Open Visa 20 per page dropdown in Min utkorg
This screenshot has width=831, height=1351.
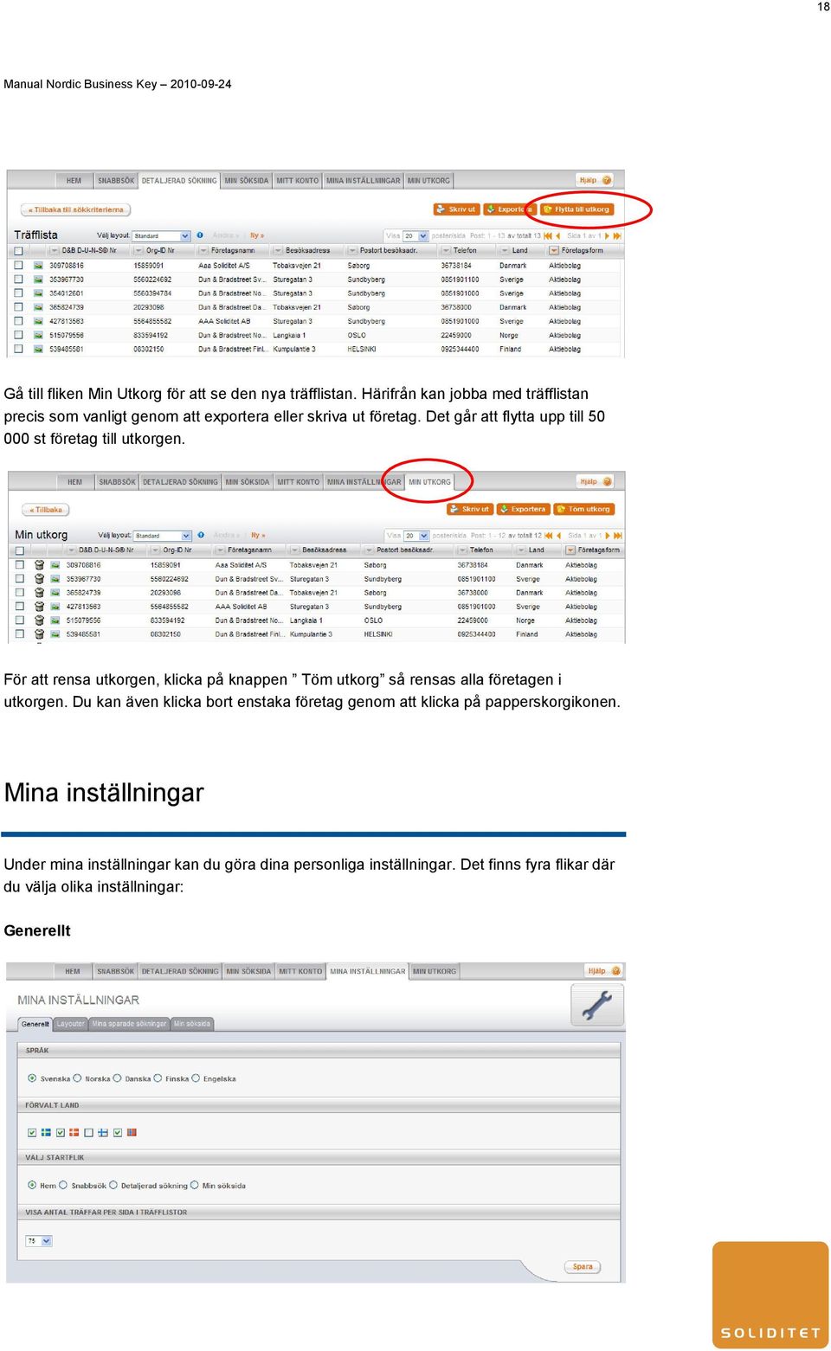pos(417,536)
